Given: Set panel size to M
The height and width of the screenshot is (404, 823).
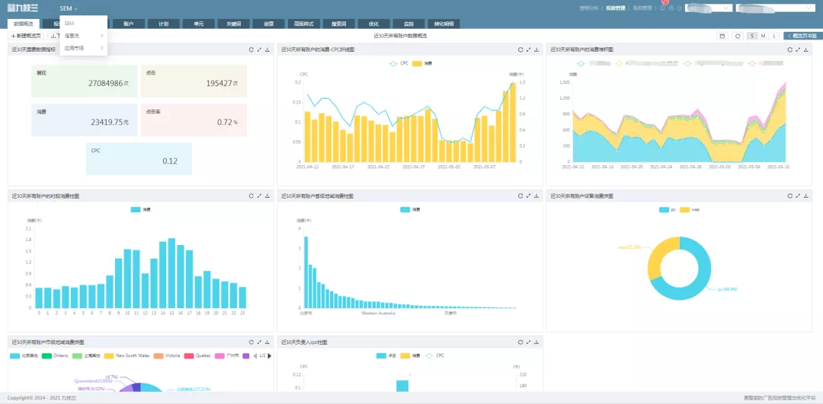Looking at the screenshot, I should point(763,36).
